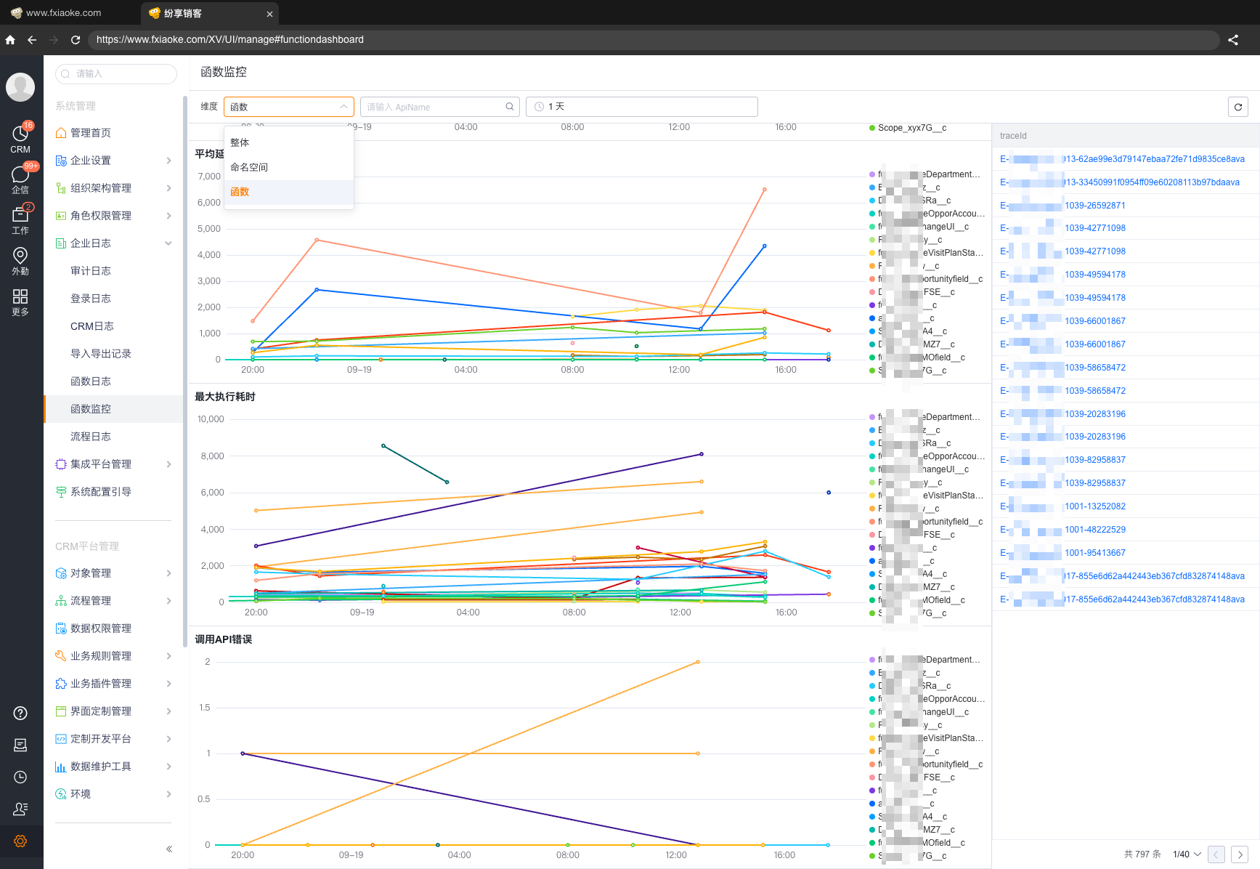Refresh the monitoring dashboard data
This screenshot has height=869, width=1260.
[1238, 107]
